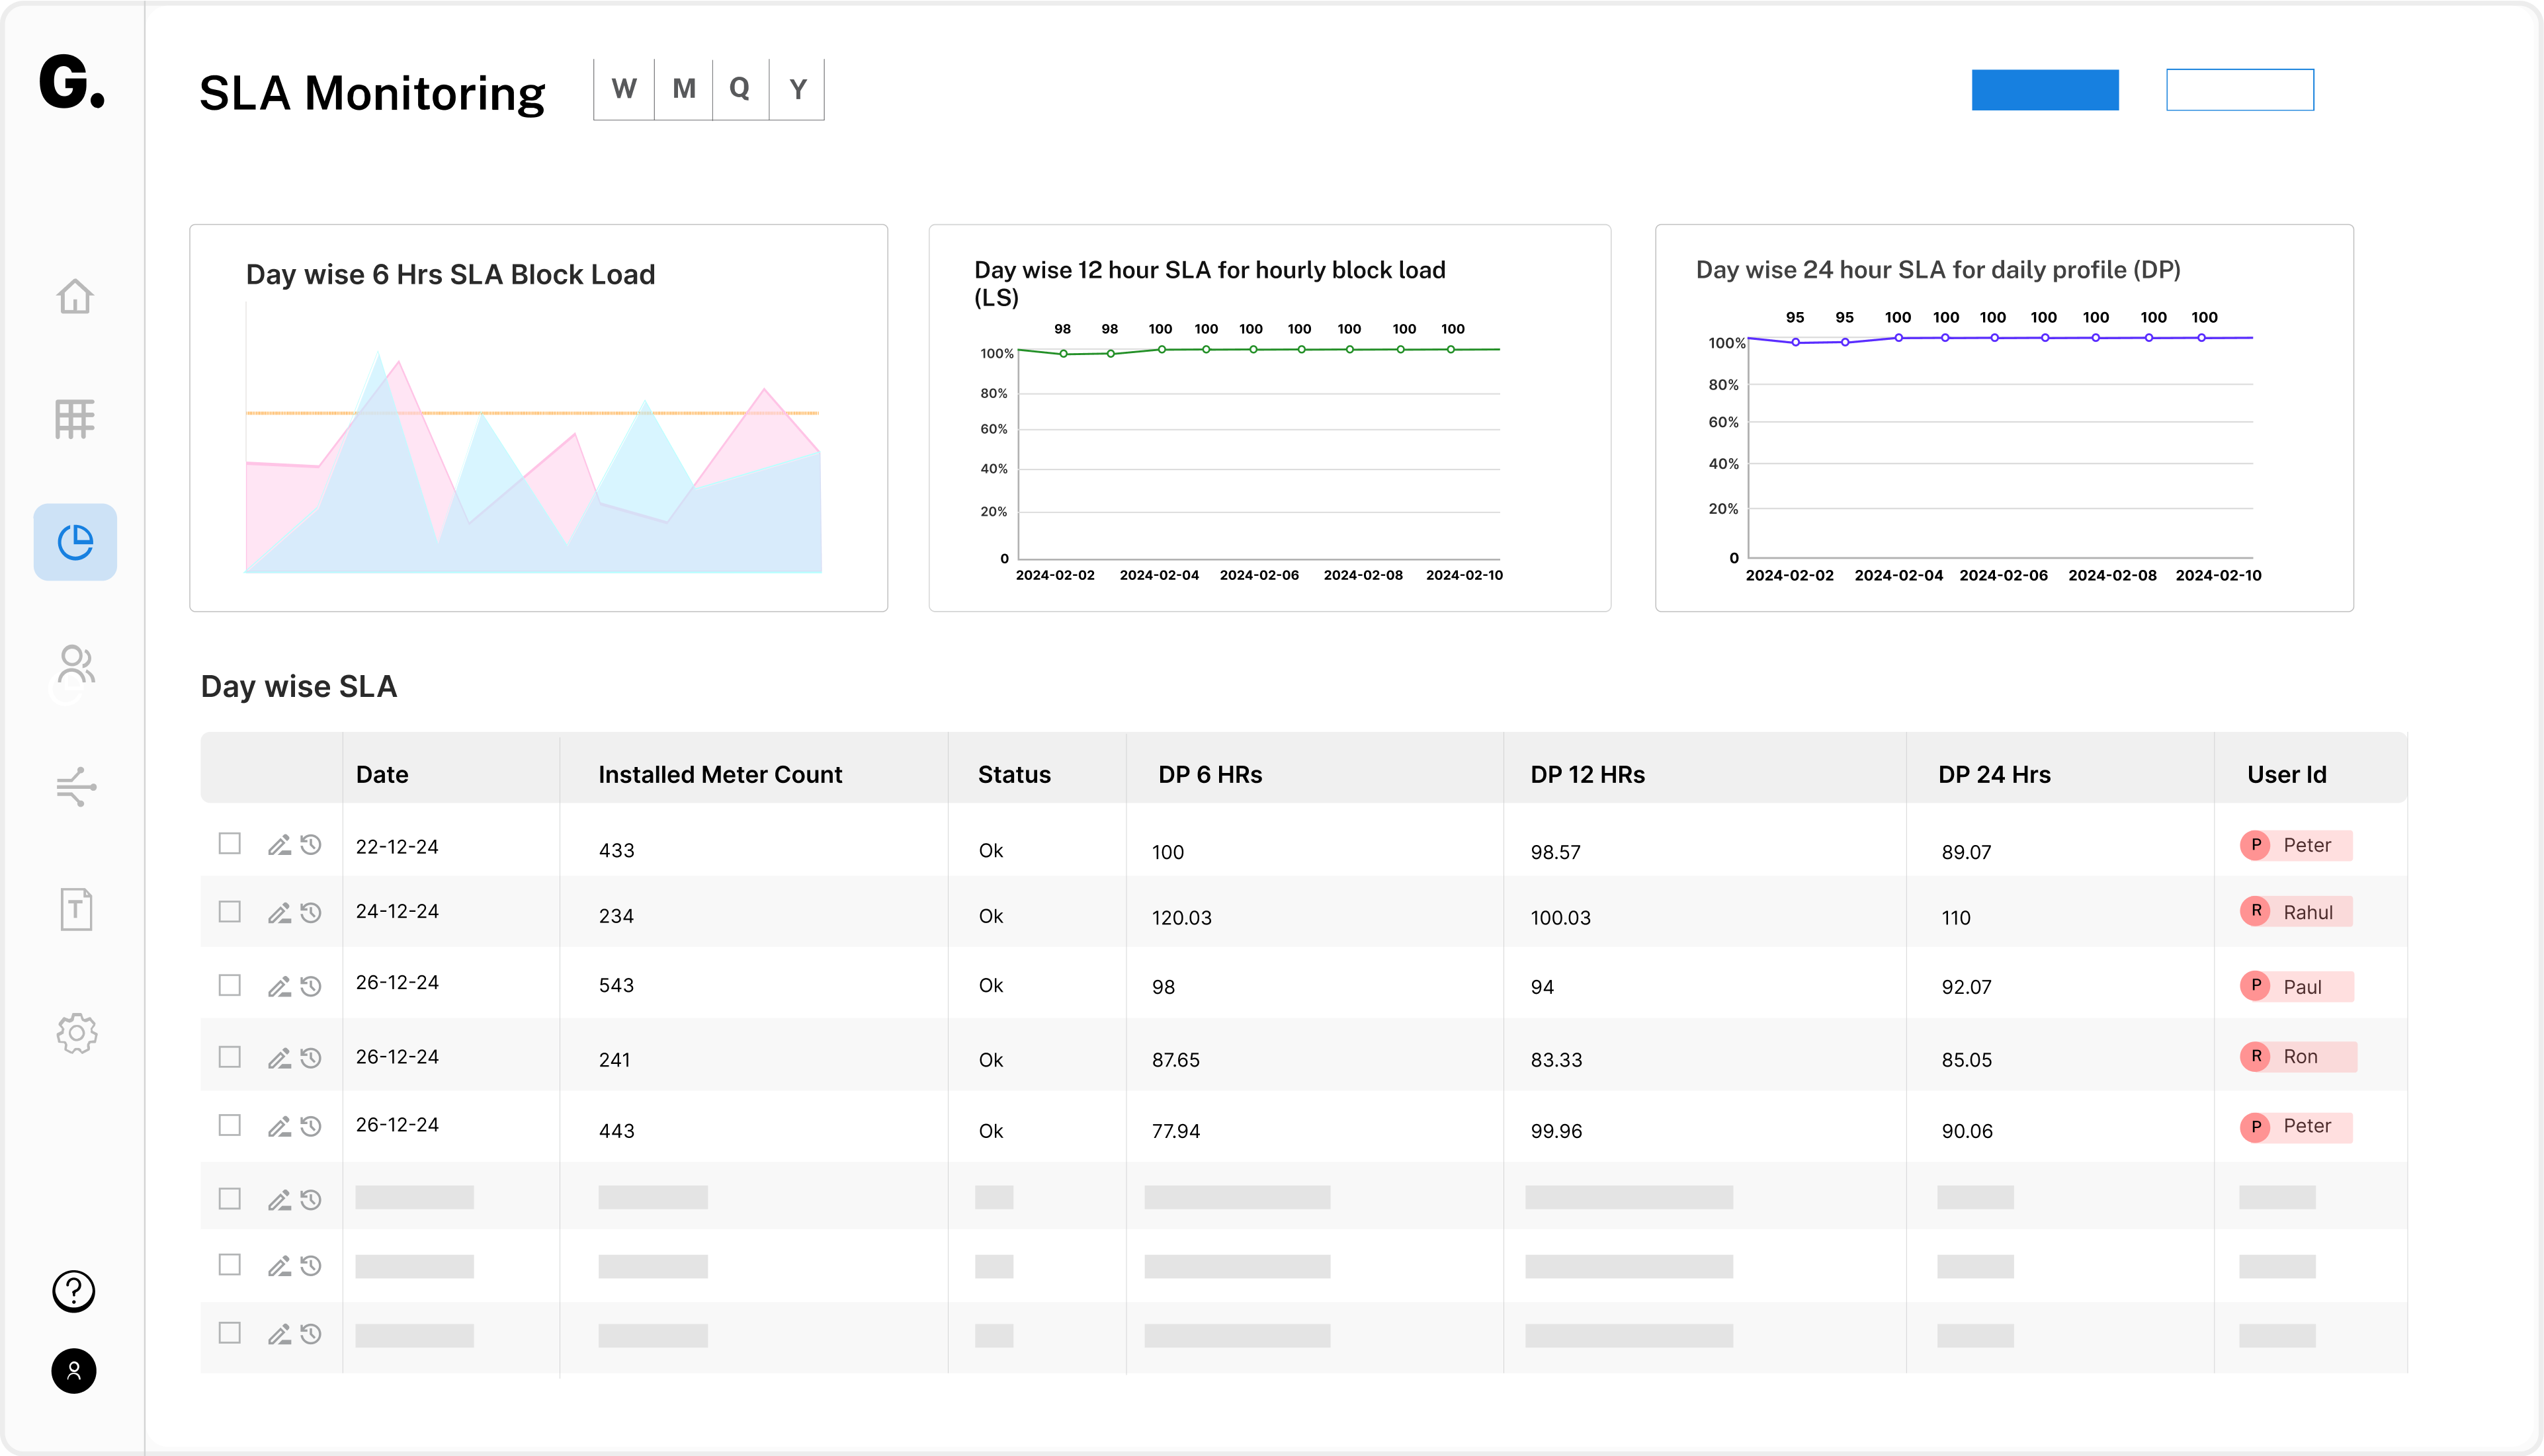Click the Ron user tag
This screenshot has height=1456, width=2544.
click(2298, 1057)
